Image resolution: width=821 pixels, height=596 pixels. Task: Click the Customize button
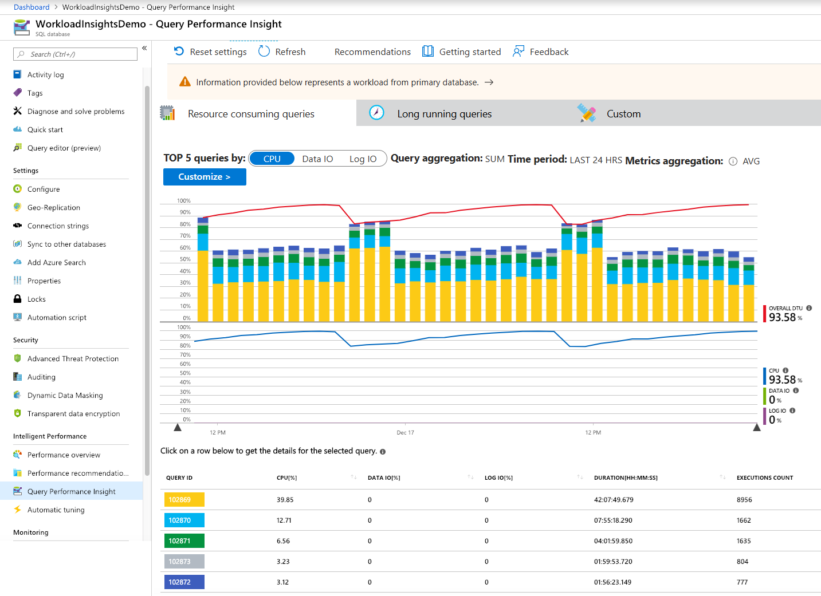[x=205, y=177]
